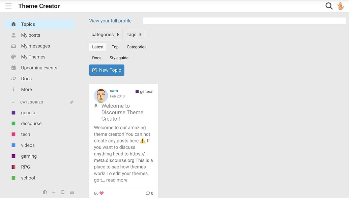Toggle the hamburger sidebar menu
The height and width of the screenshot is (198, 349).
pyautogui.click(x=8, y=6)
